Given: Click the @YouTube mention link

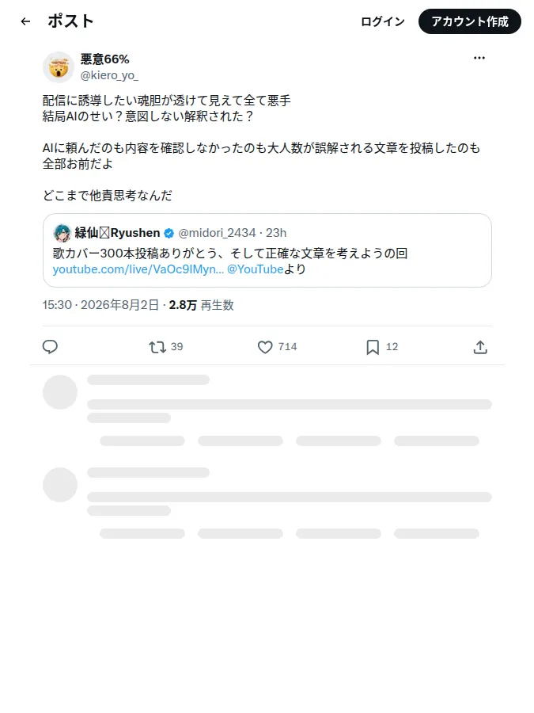Looking at the screenshot, I should tap(256, 269).
